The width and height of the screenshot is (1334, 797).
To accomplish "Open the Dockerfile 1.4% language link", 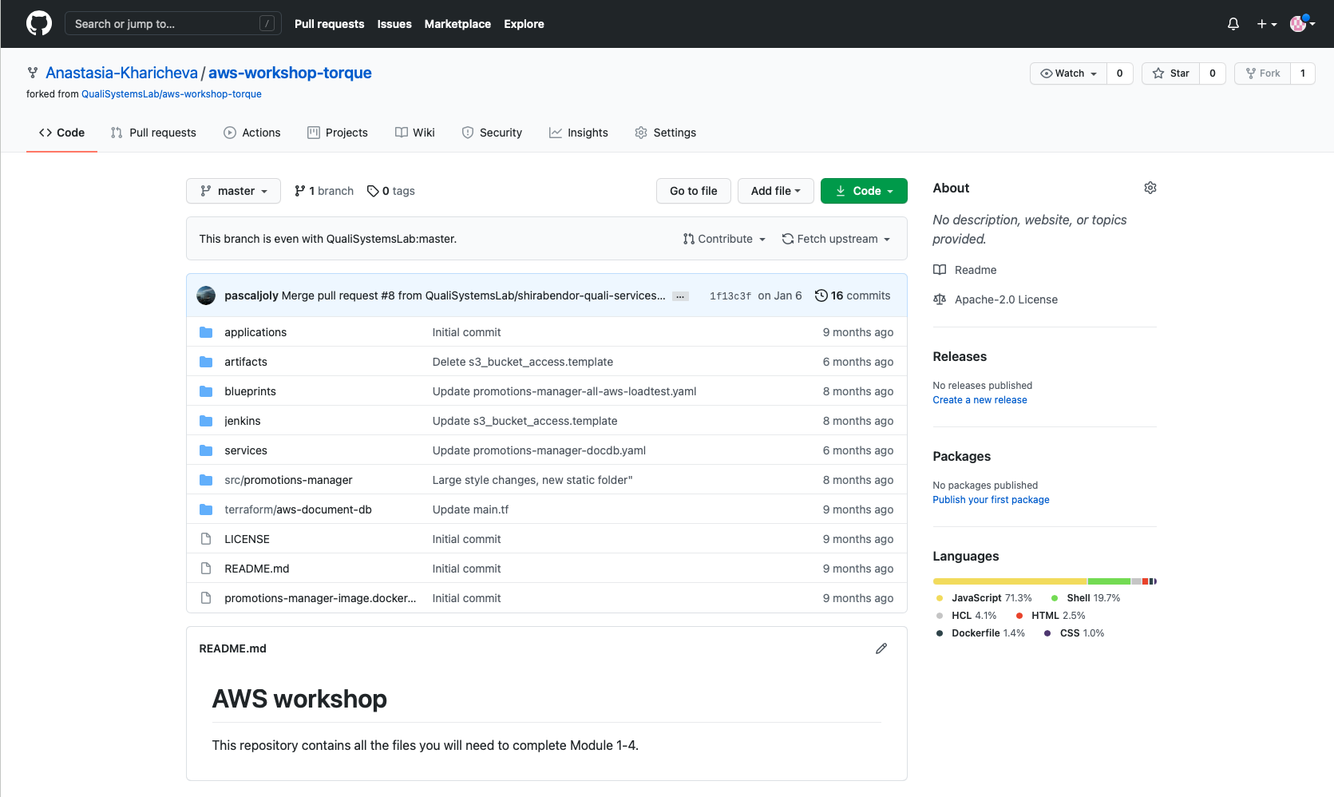I will point(980,633).
